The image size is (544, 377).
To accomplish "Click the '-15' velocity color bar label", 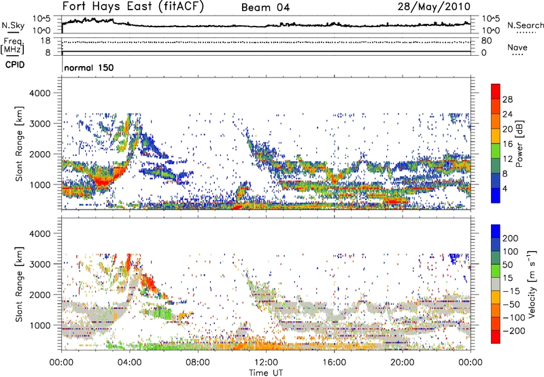I will point(511,291).
